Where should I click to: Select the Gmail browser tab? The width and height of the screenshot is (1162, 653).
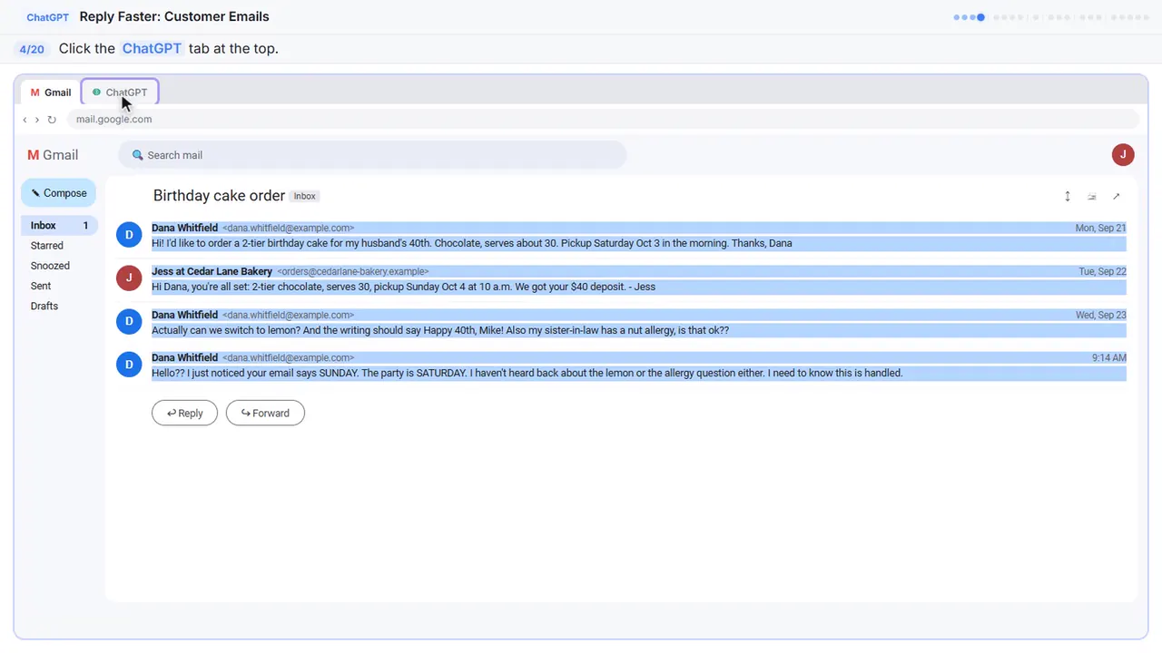51,93
